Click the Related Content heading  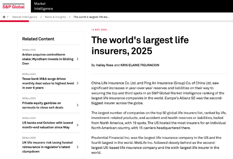(38, 39)
